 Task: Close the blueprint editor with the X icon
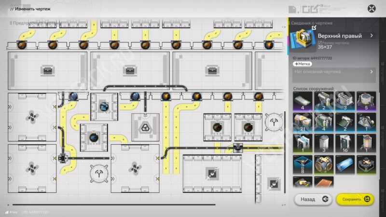(372, 9)
